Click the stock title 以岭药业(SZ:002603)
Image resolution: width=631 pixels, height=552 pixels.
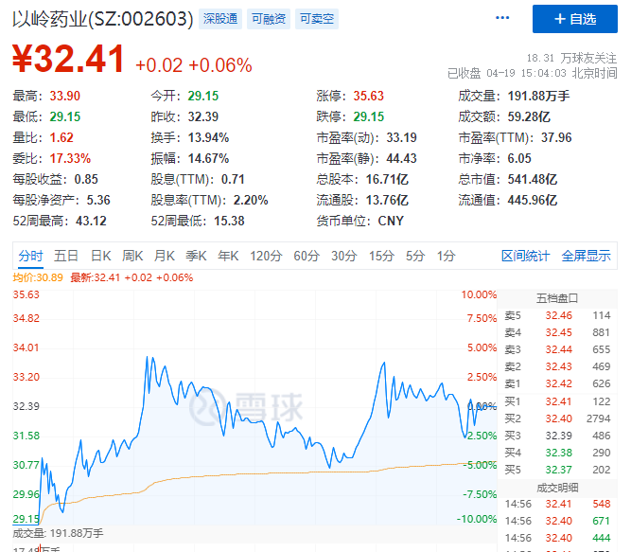click(103, 19)
